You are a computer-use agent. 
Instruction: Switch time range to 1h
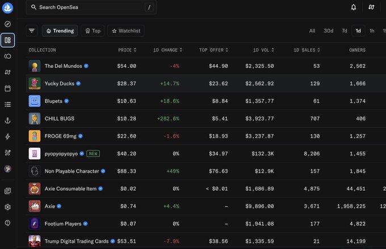point(372,31)
